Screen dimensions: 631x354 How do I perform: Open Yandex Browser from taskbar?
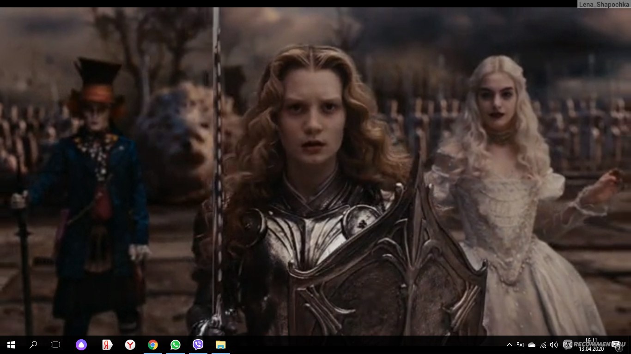tap(130, 345)
